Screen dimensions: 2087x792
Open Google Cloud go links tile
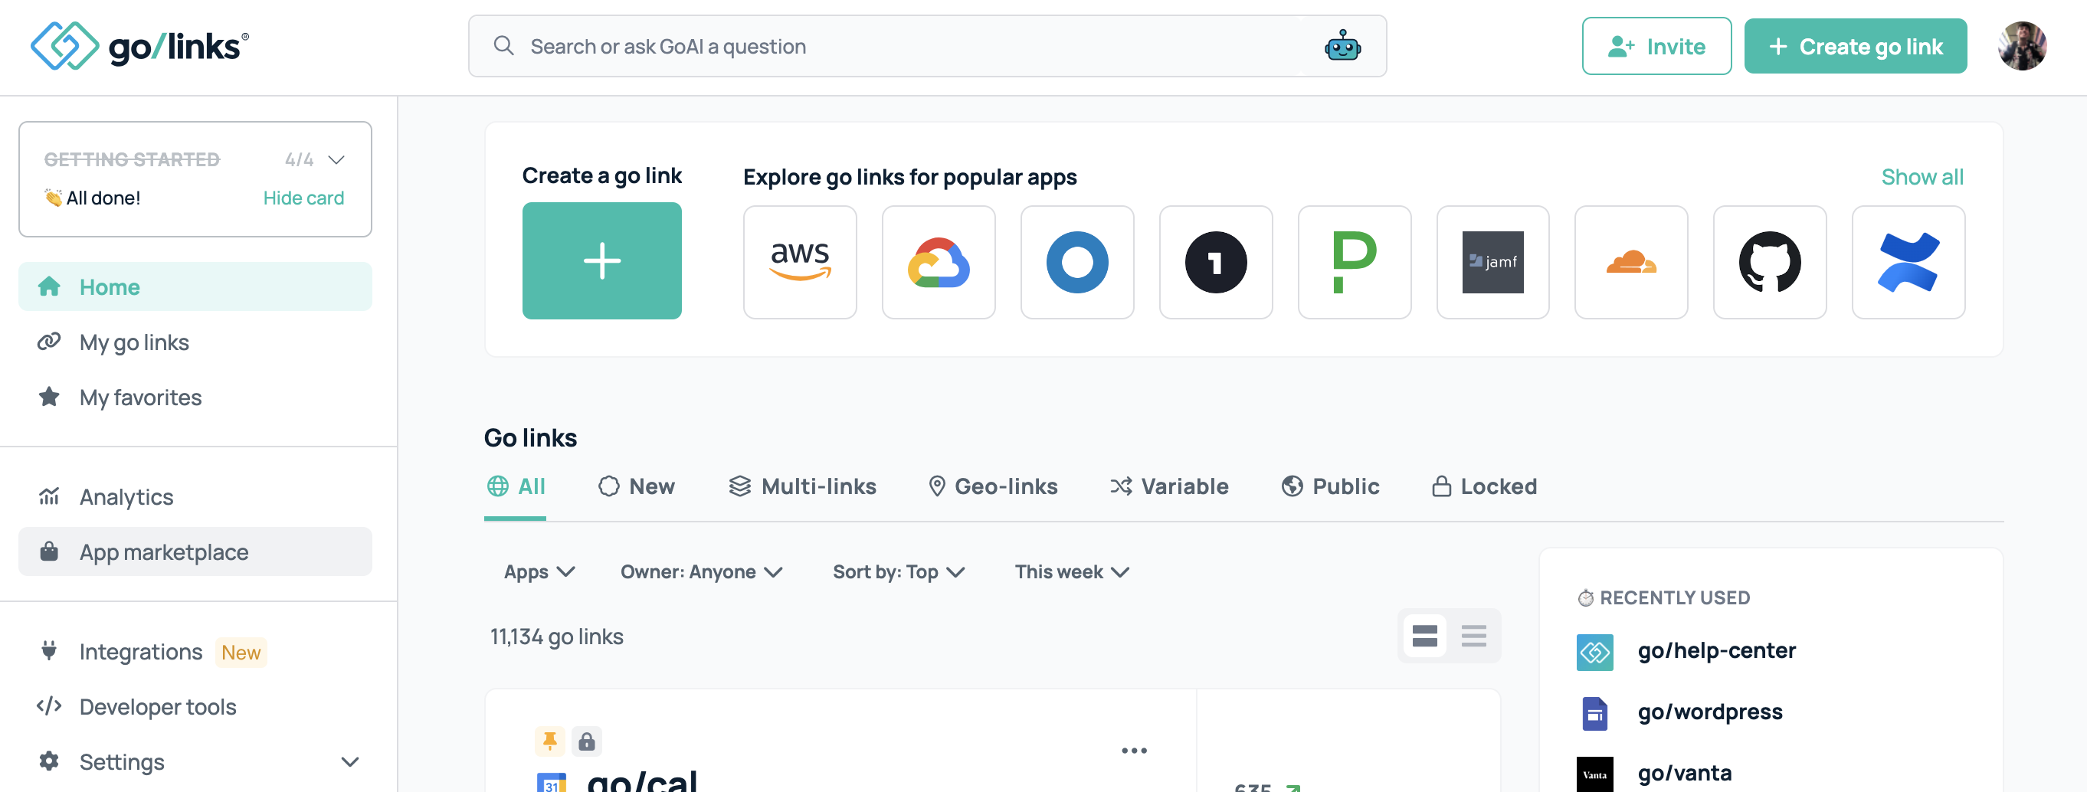[x=939, y=261]
